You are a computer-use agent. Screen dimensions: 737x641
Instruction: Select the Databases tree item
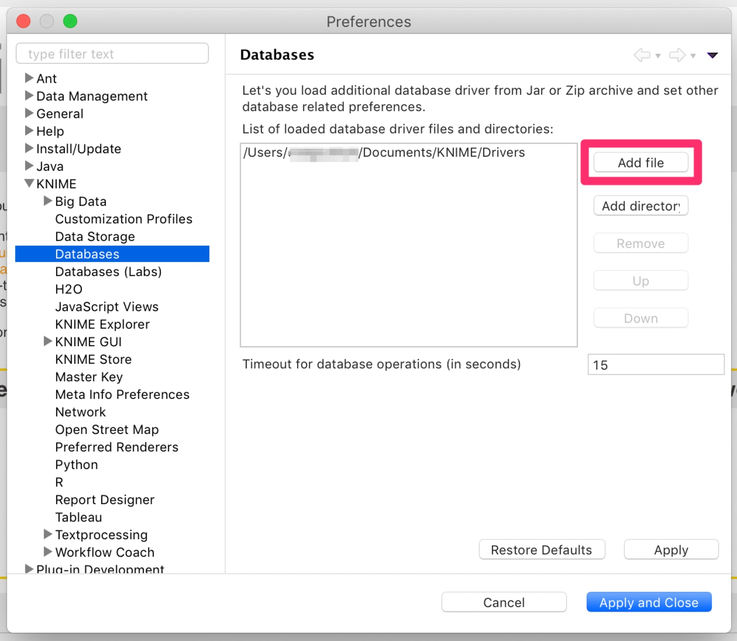(112, 254)
